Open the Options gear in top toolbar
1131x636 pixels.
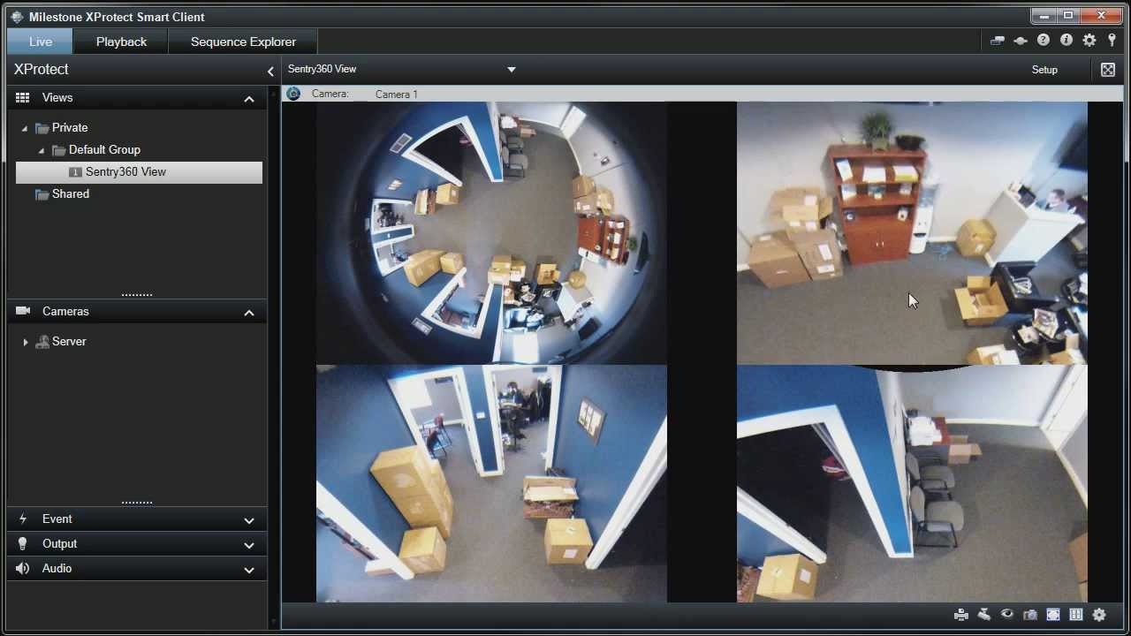pos(1089,41)
